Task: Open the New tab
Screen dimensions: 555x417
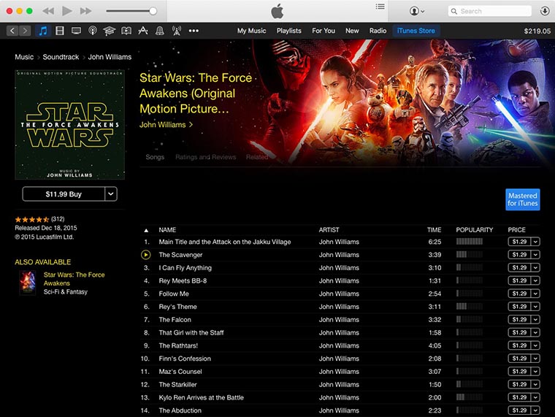Action: coord(352,31)
